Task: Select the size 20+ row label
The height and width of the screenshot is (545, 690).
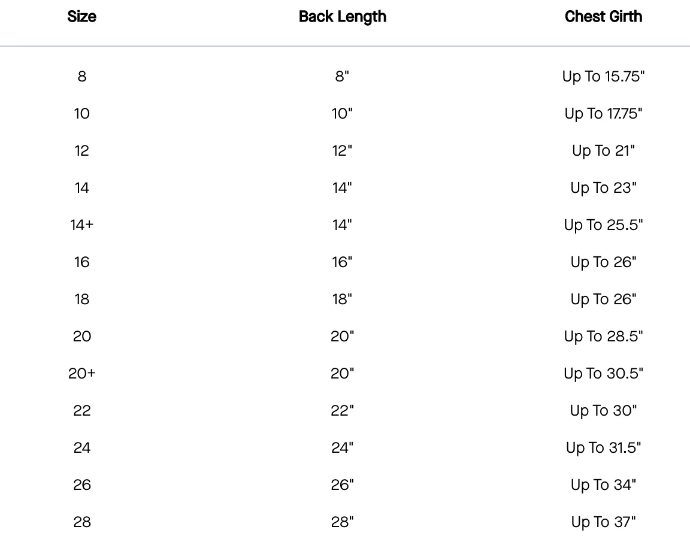Action: [82, 374]
